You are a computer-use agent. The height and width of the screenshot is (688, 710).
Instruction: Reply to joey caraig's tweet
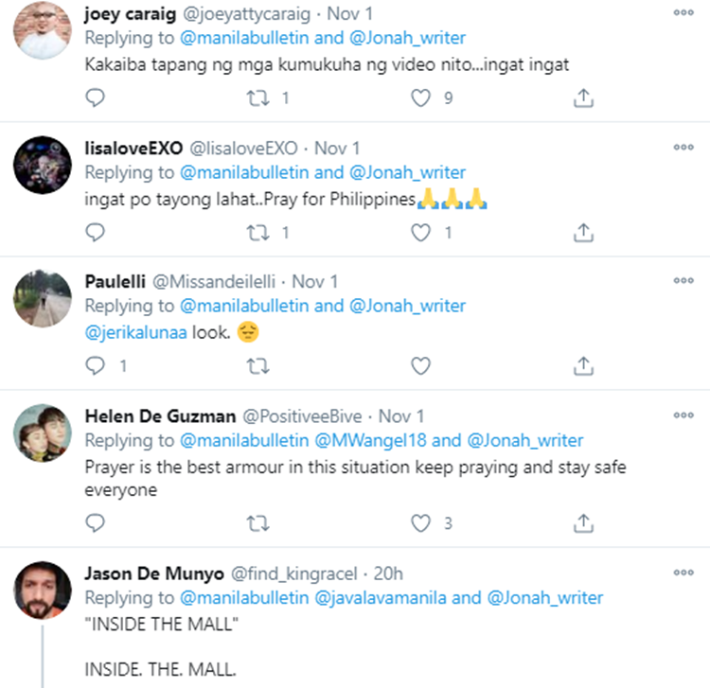(95, 97)
